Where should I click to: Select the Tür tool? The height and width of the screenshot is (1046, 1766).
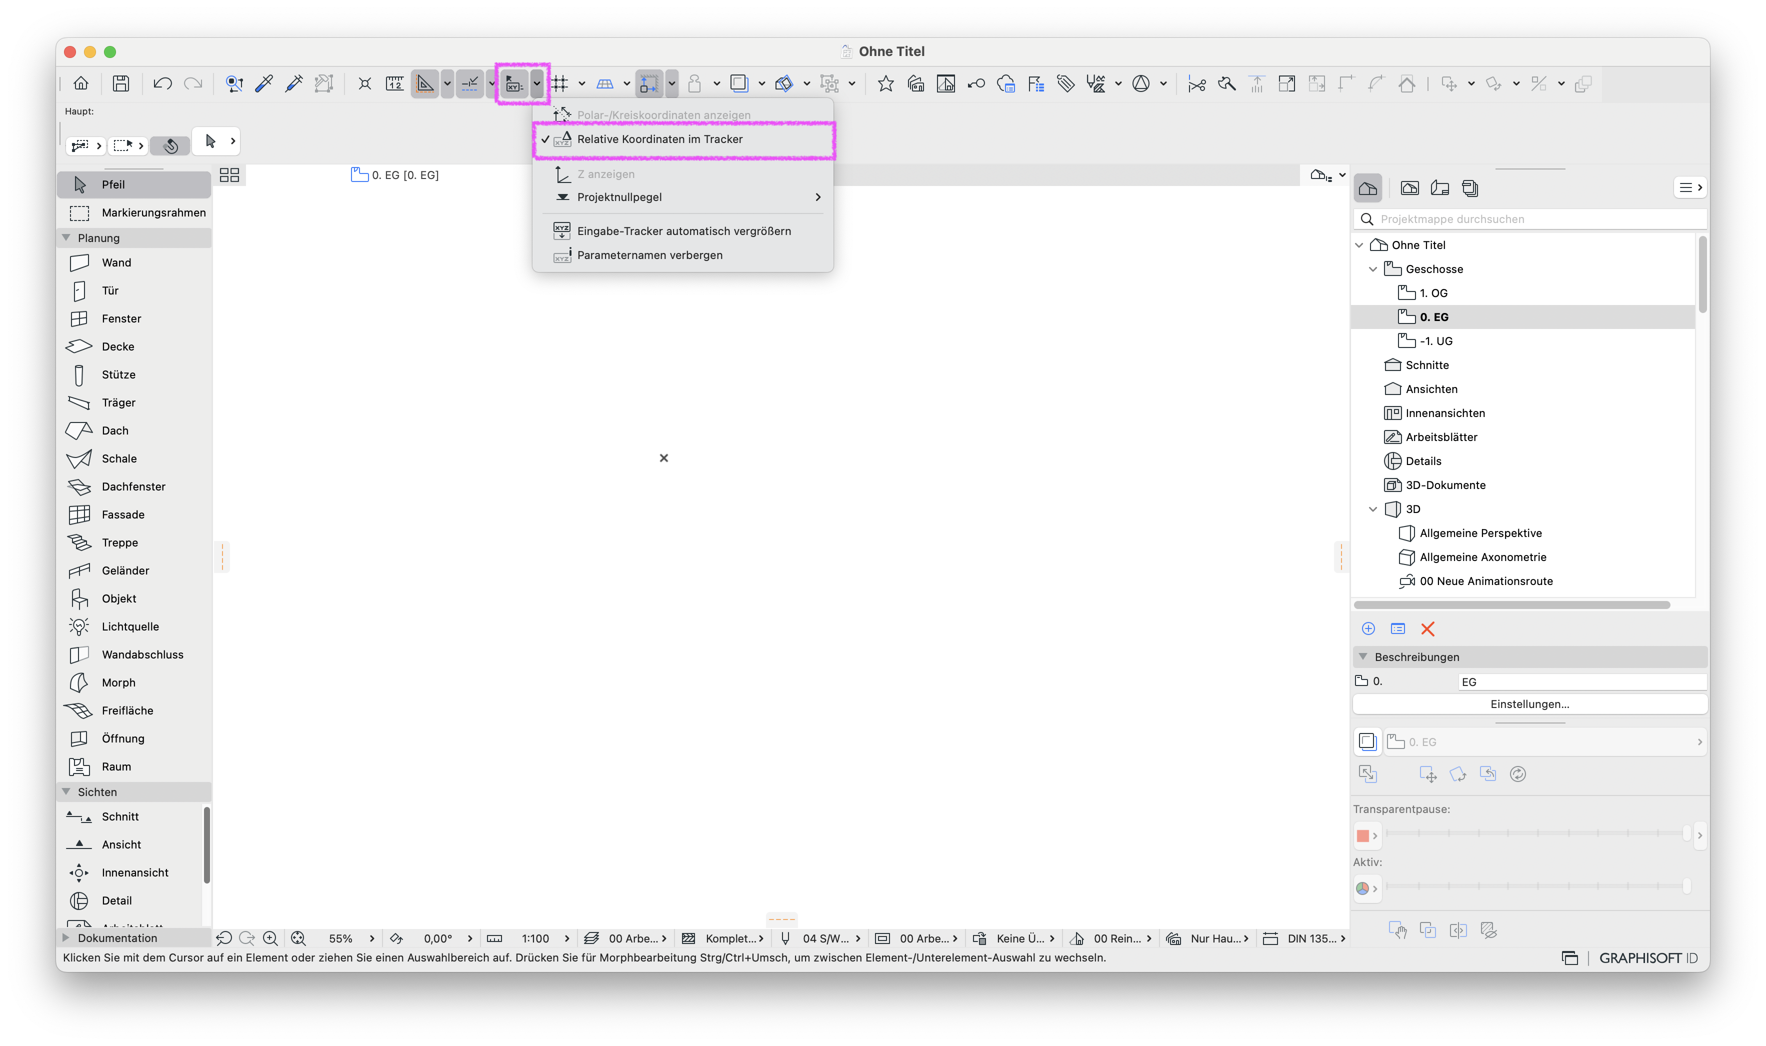click(134, 290)
